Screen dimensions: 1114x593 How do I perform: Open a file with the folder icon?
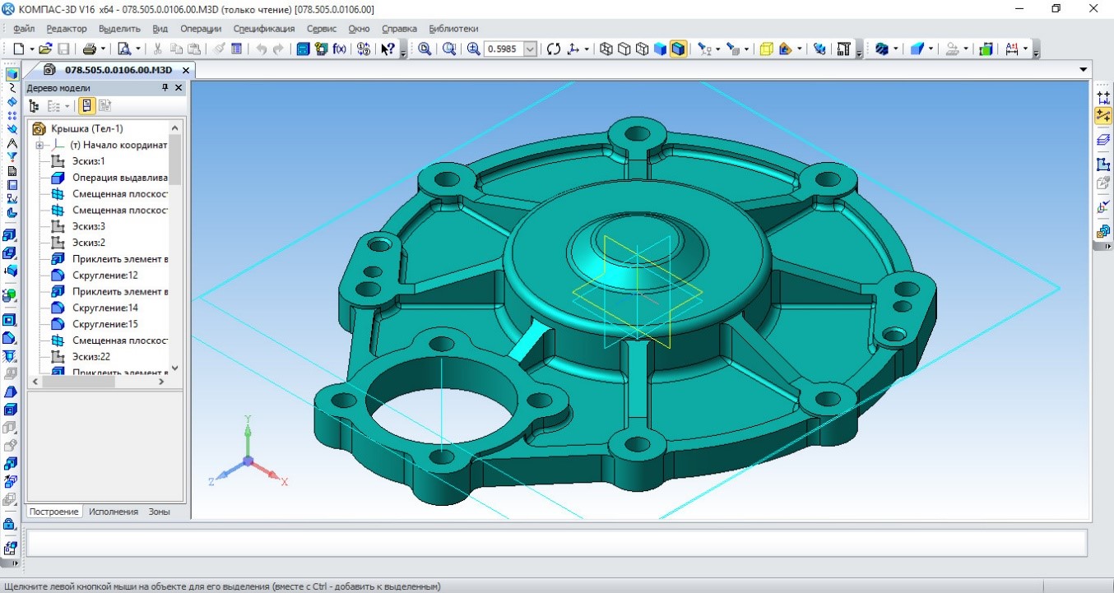pyautogui.click(x=46, y=49)
